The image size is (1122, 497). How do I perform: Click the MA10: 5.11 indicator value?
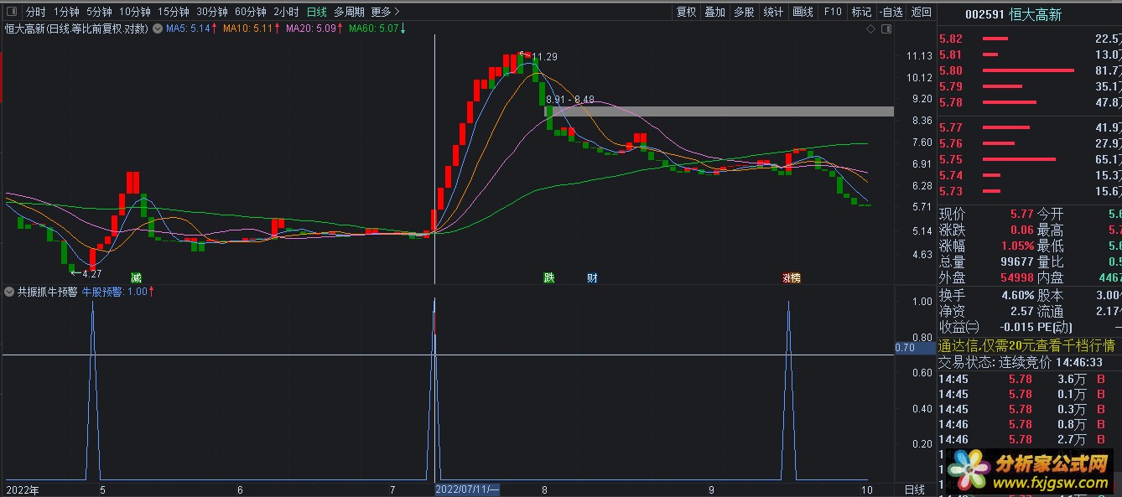tap(252, 29)
